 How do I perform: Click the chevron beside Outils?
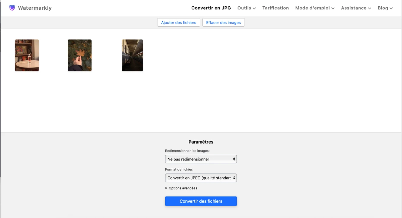(x=254, y=8)
